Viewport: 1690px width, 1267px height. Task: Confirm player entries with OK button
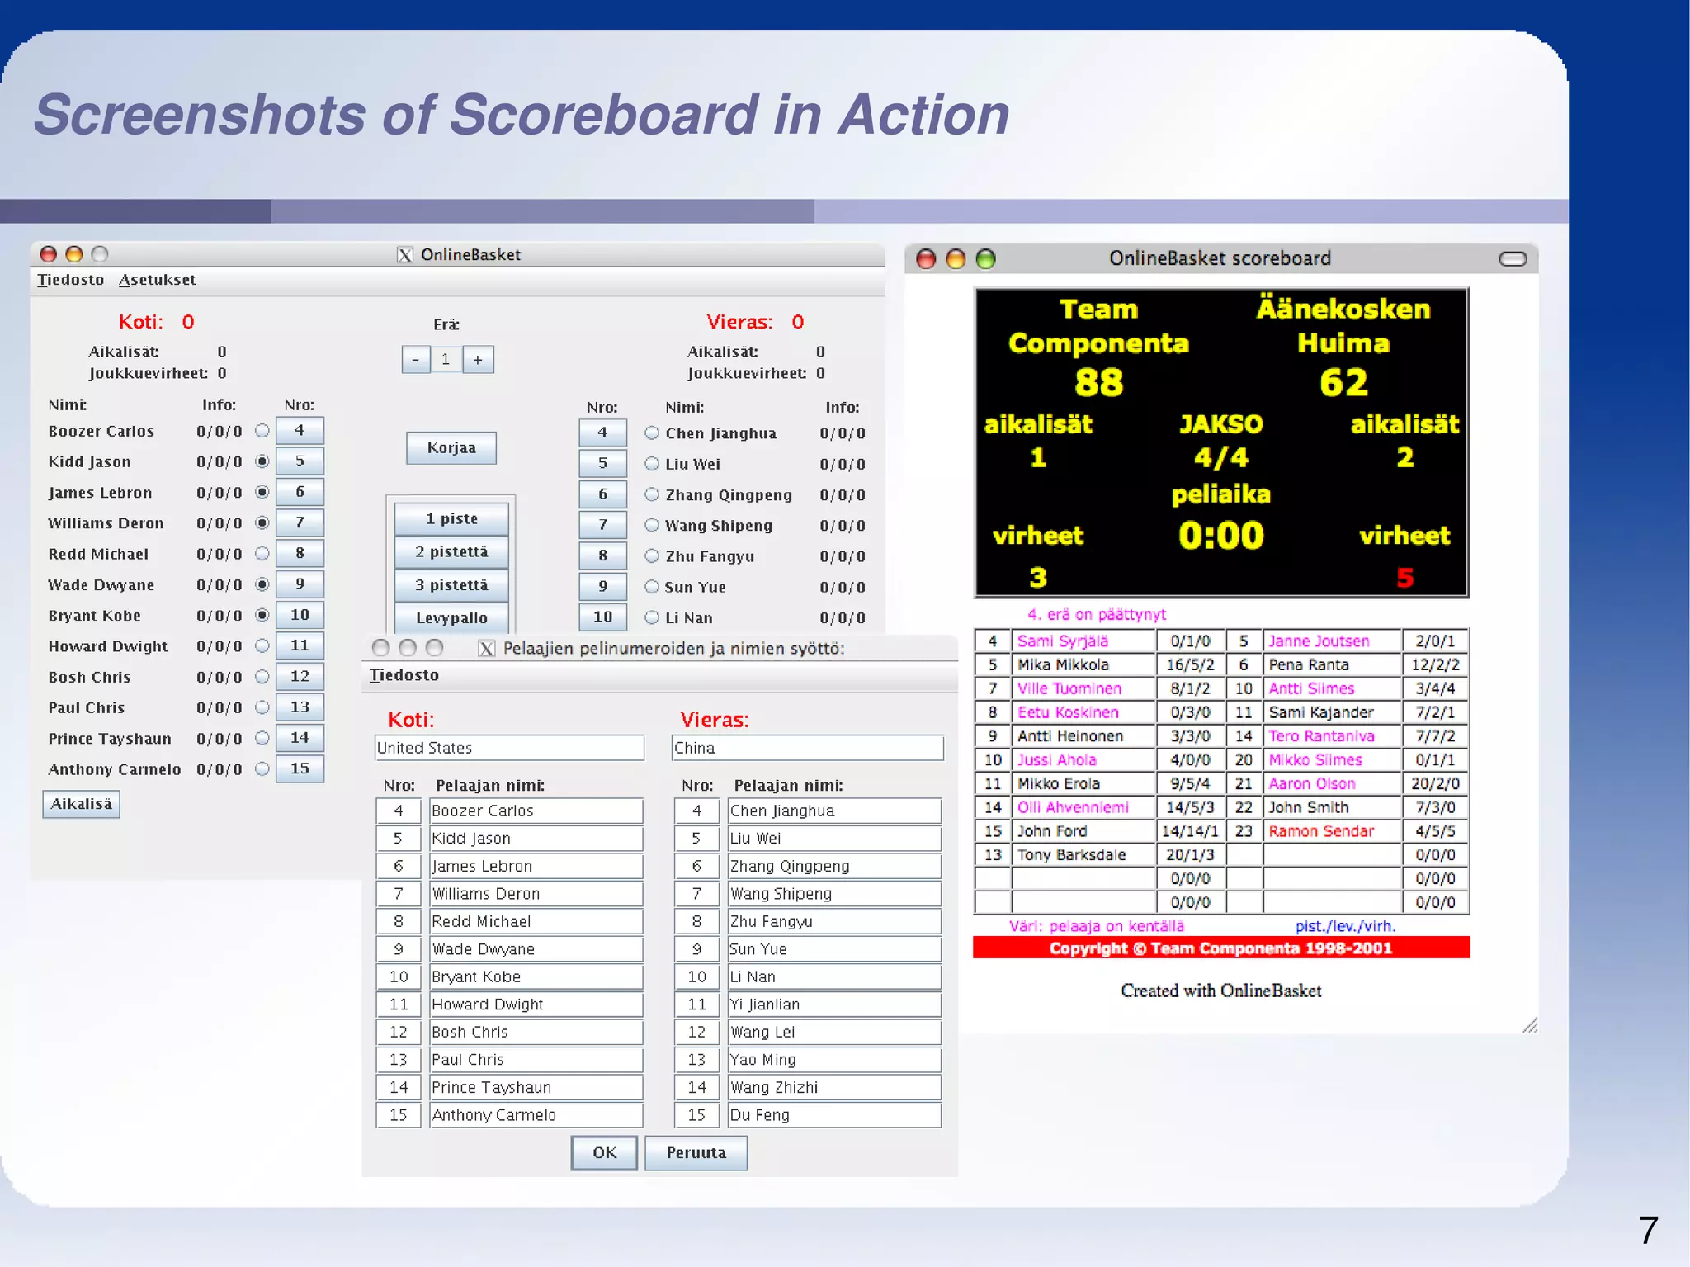[604, 1153]
